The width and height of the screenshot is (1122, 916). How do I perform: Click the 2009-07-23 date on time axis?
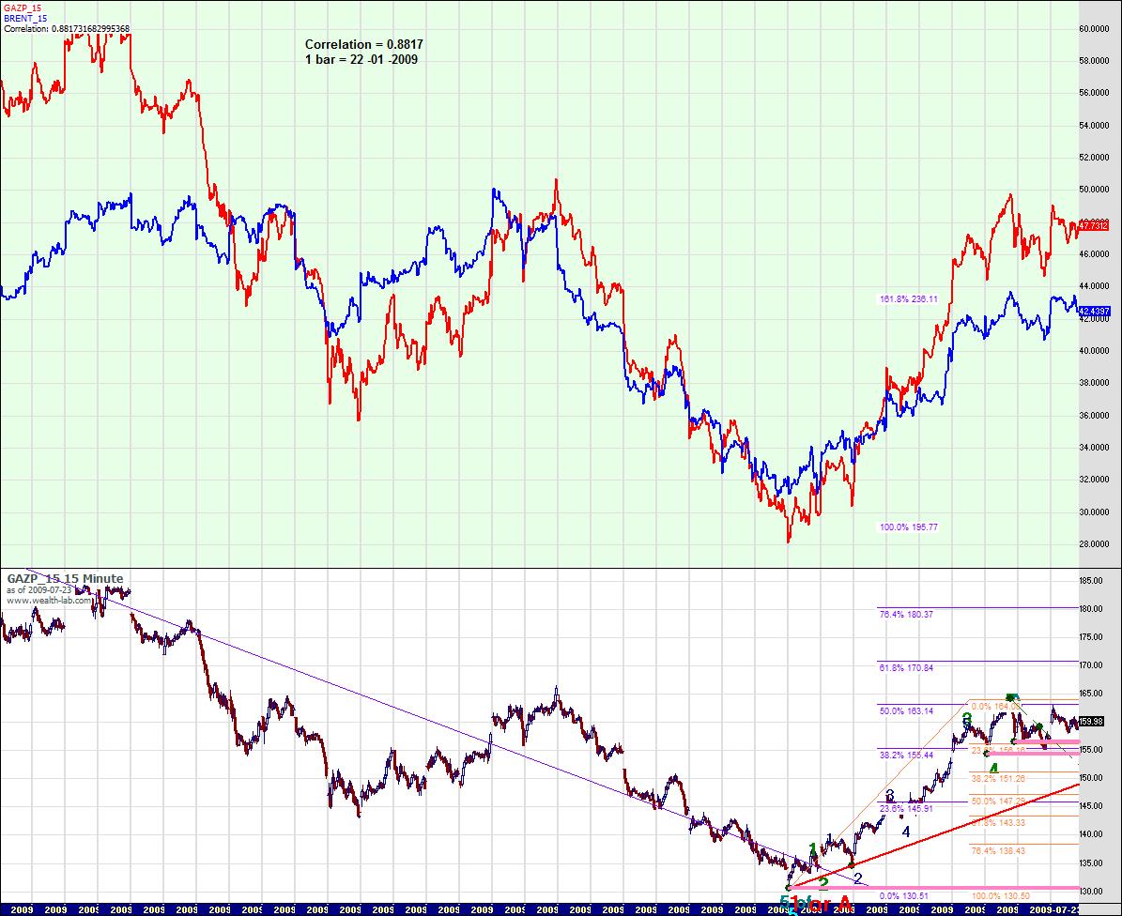point(1053,910)
